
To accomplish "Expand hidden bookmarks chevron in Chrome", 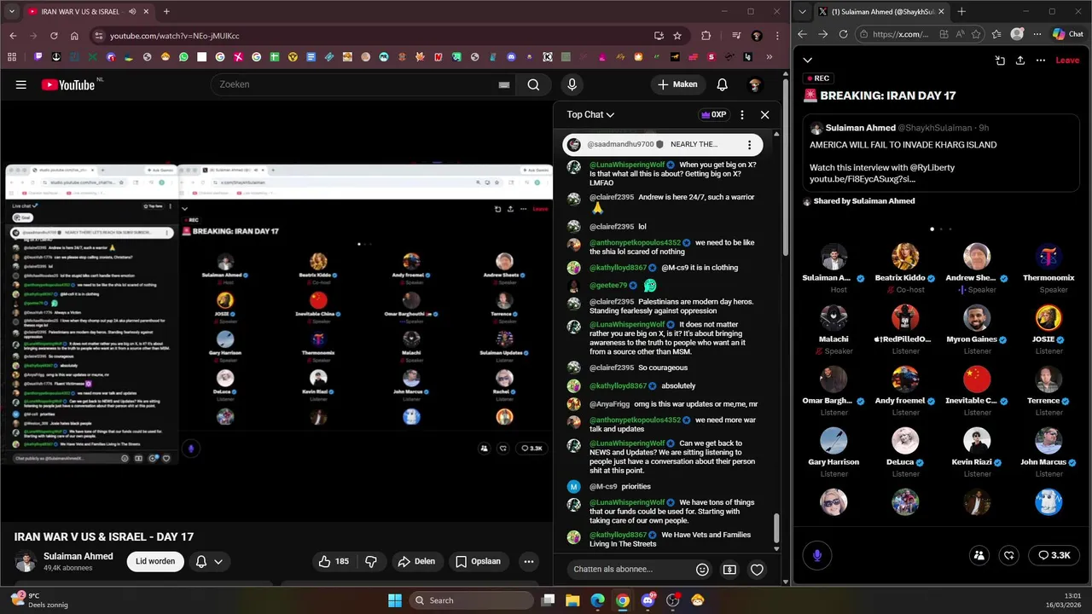I will [x=770, y=57].
